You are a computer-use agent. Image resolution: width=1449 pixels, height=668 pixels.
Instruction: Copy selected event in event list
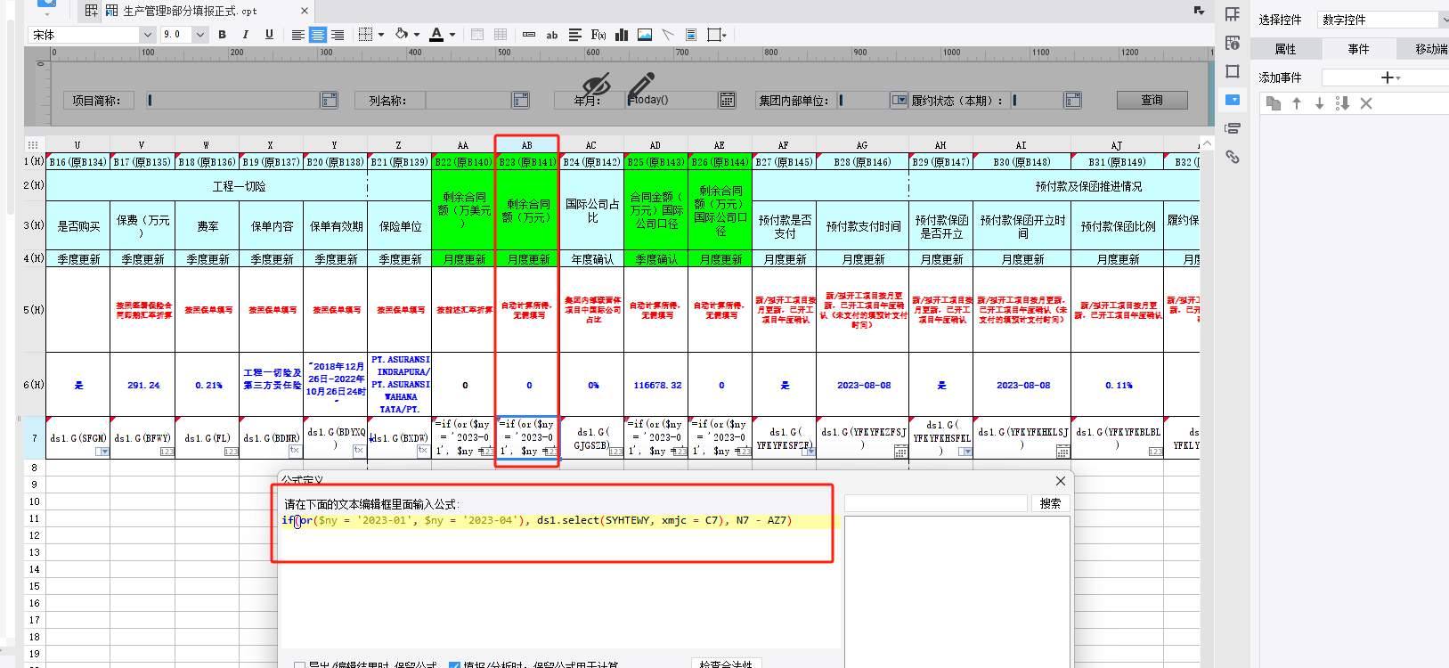tap(1274, 103)
